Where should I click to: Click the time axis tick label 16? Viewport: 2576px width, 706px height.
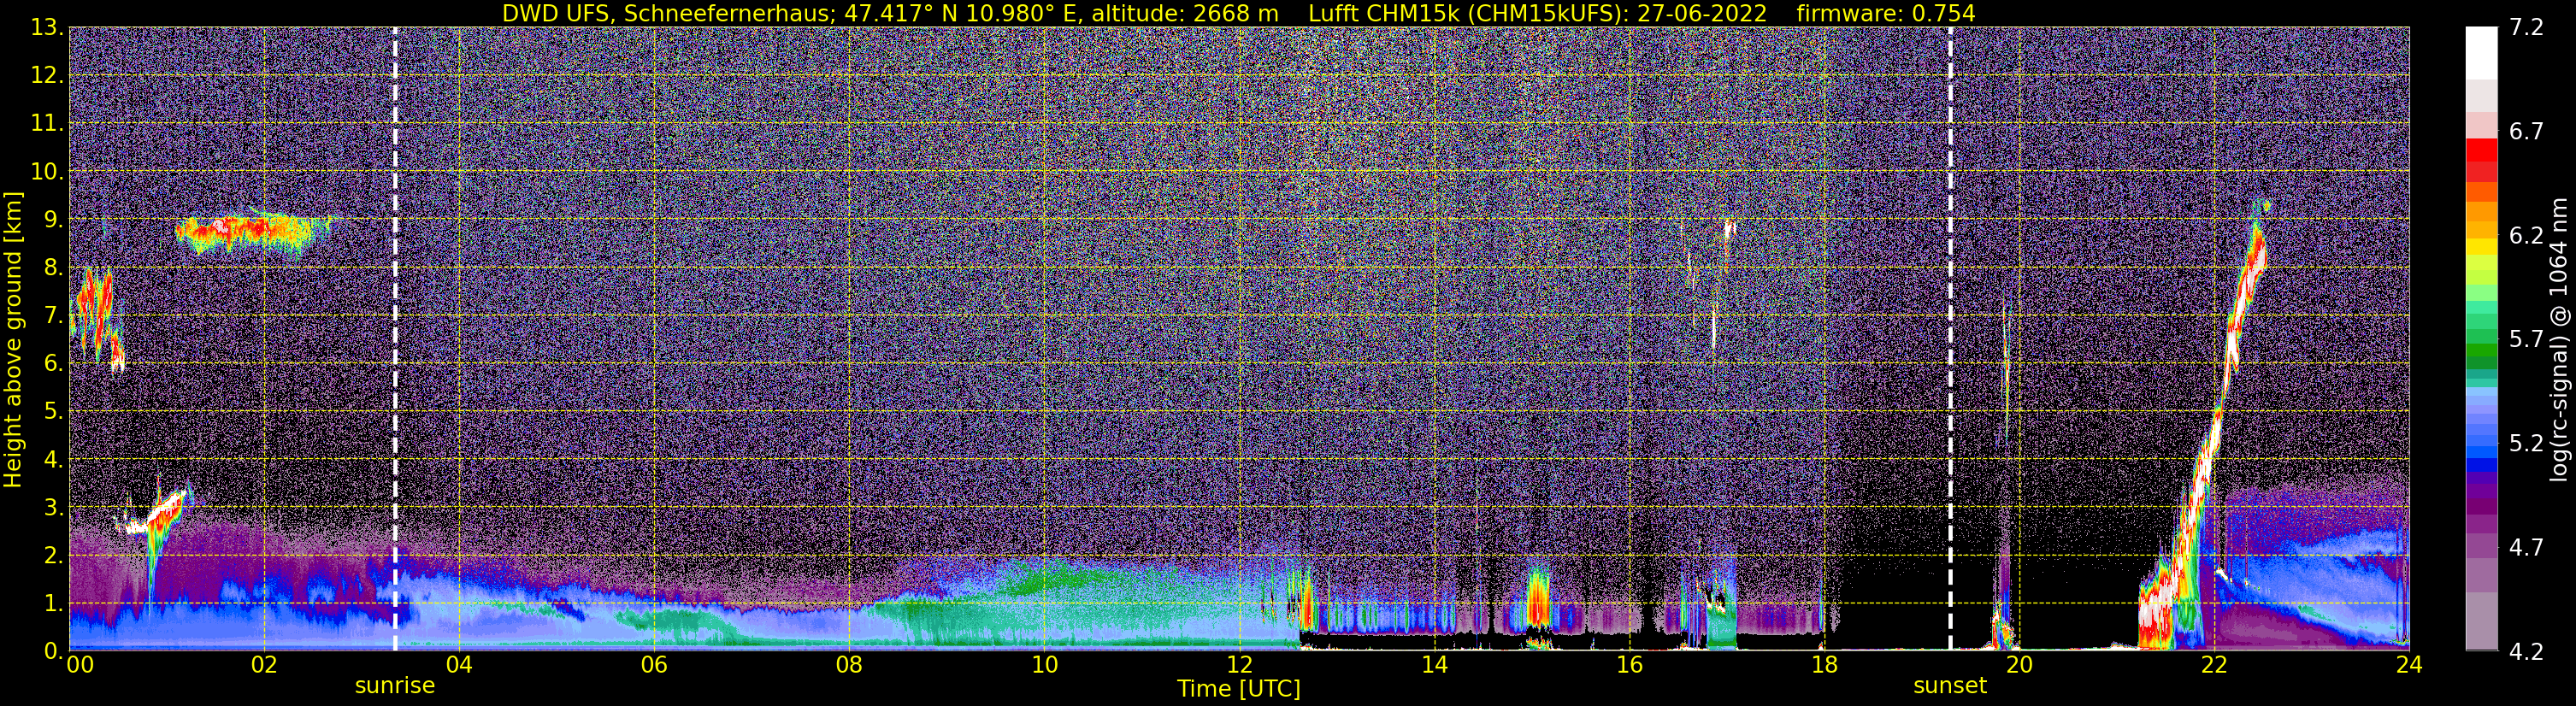point(1629,665)
